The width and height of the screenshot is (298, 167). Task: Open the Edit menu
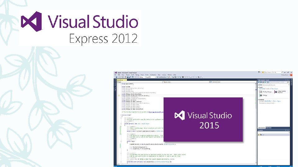click(x=119, y=75)
